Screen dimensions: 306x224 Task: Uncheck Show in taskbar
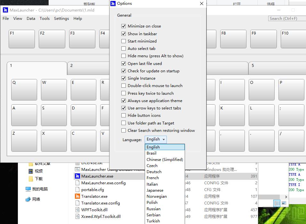coord(123,34)
